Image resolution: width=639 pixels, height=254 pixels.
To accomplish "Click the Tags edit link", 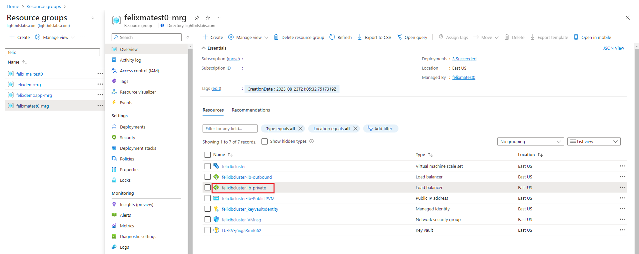I will point(216,88).
